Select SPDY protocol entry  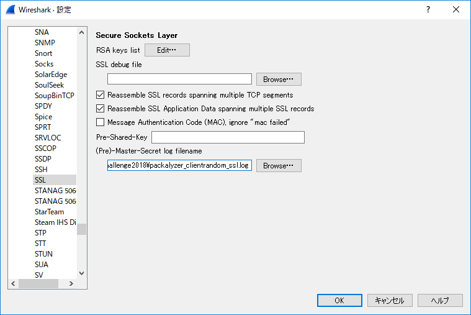(x=43, y=106)
